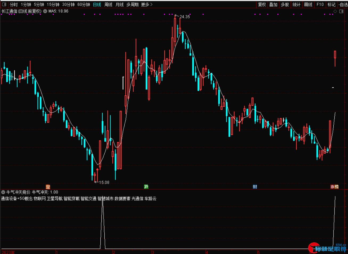Click the 通信设备+5G概念 concept tag

[x=17, y=198]
